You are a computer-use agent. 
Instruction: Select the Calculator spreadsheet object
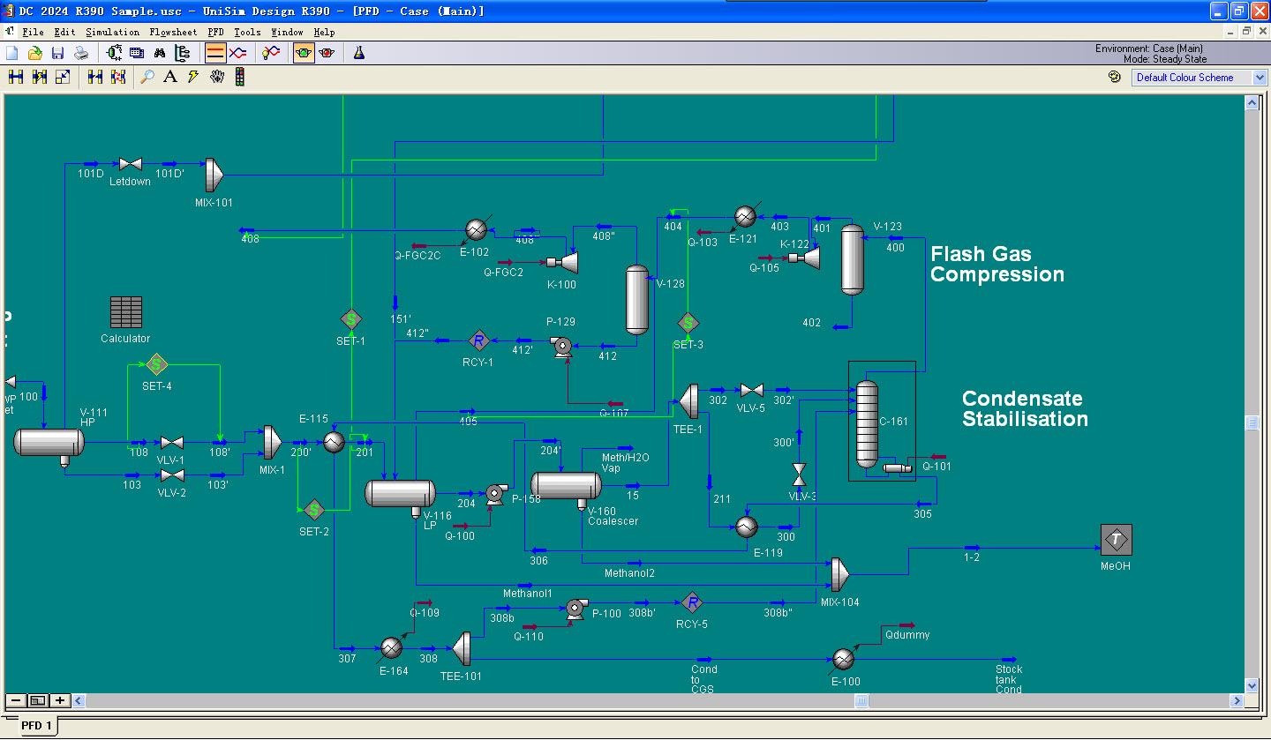125,312
